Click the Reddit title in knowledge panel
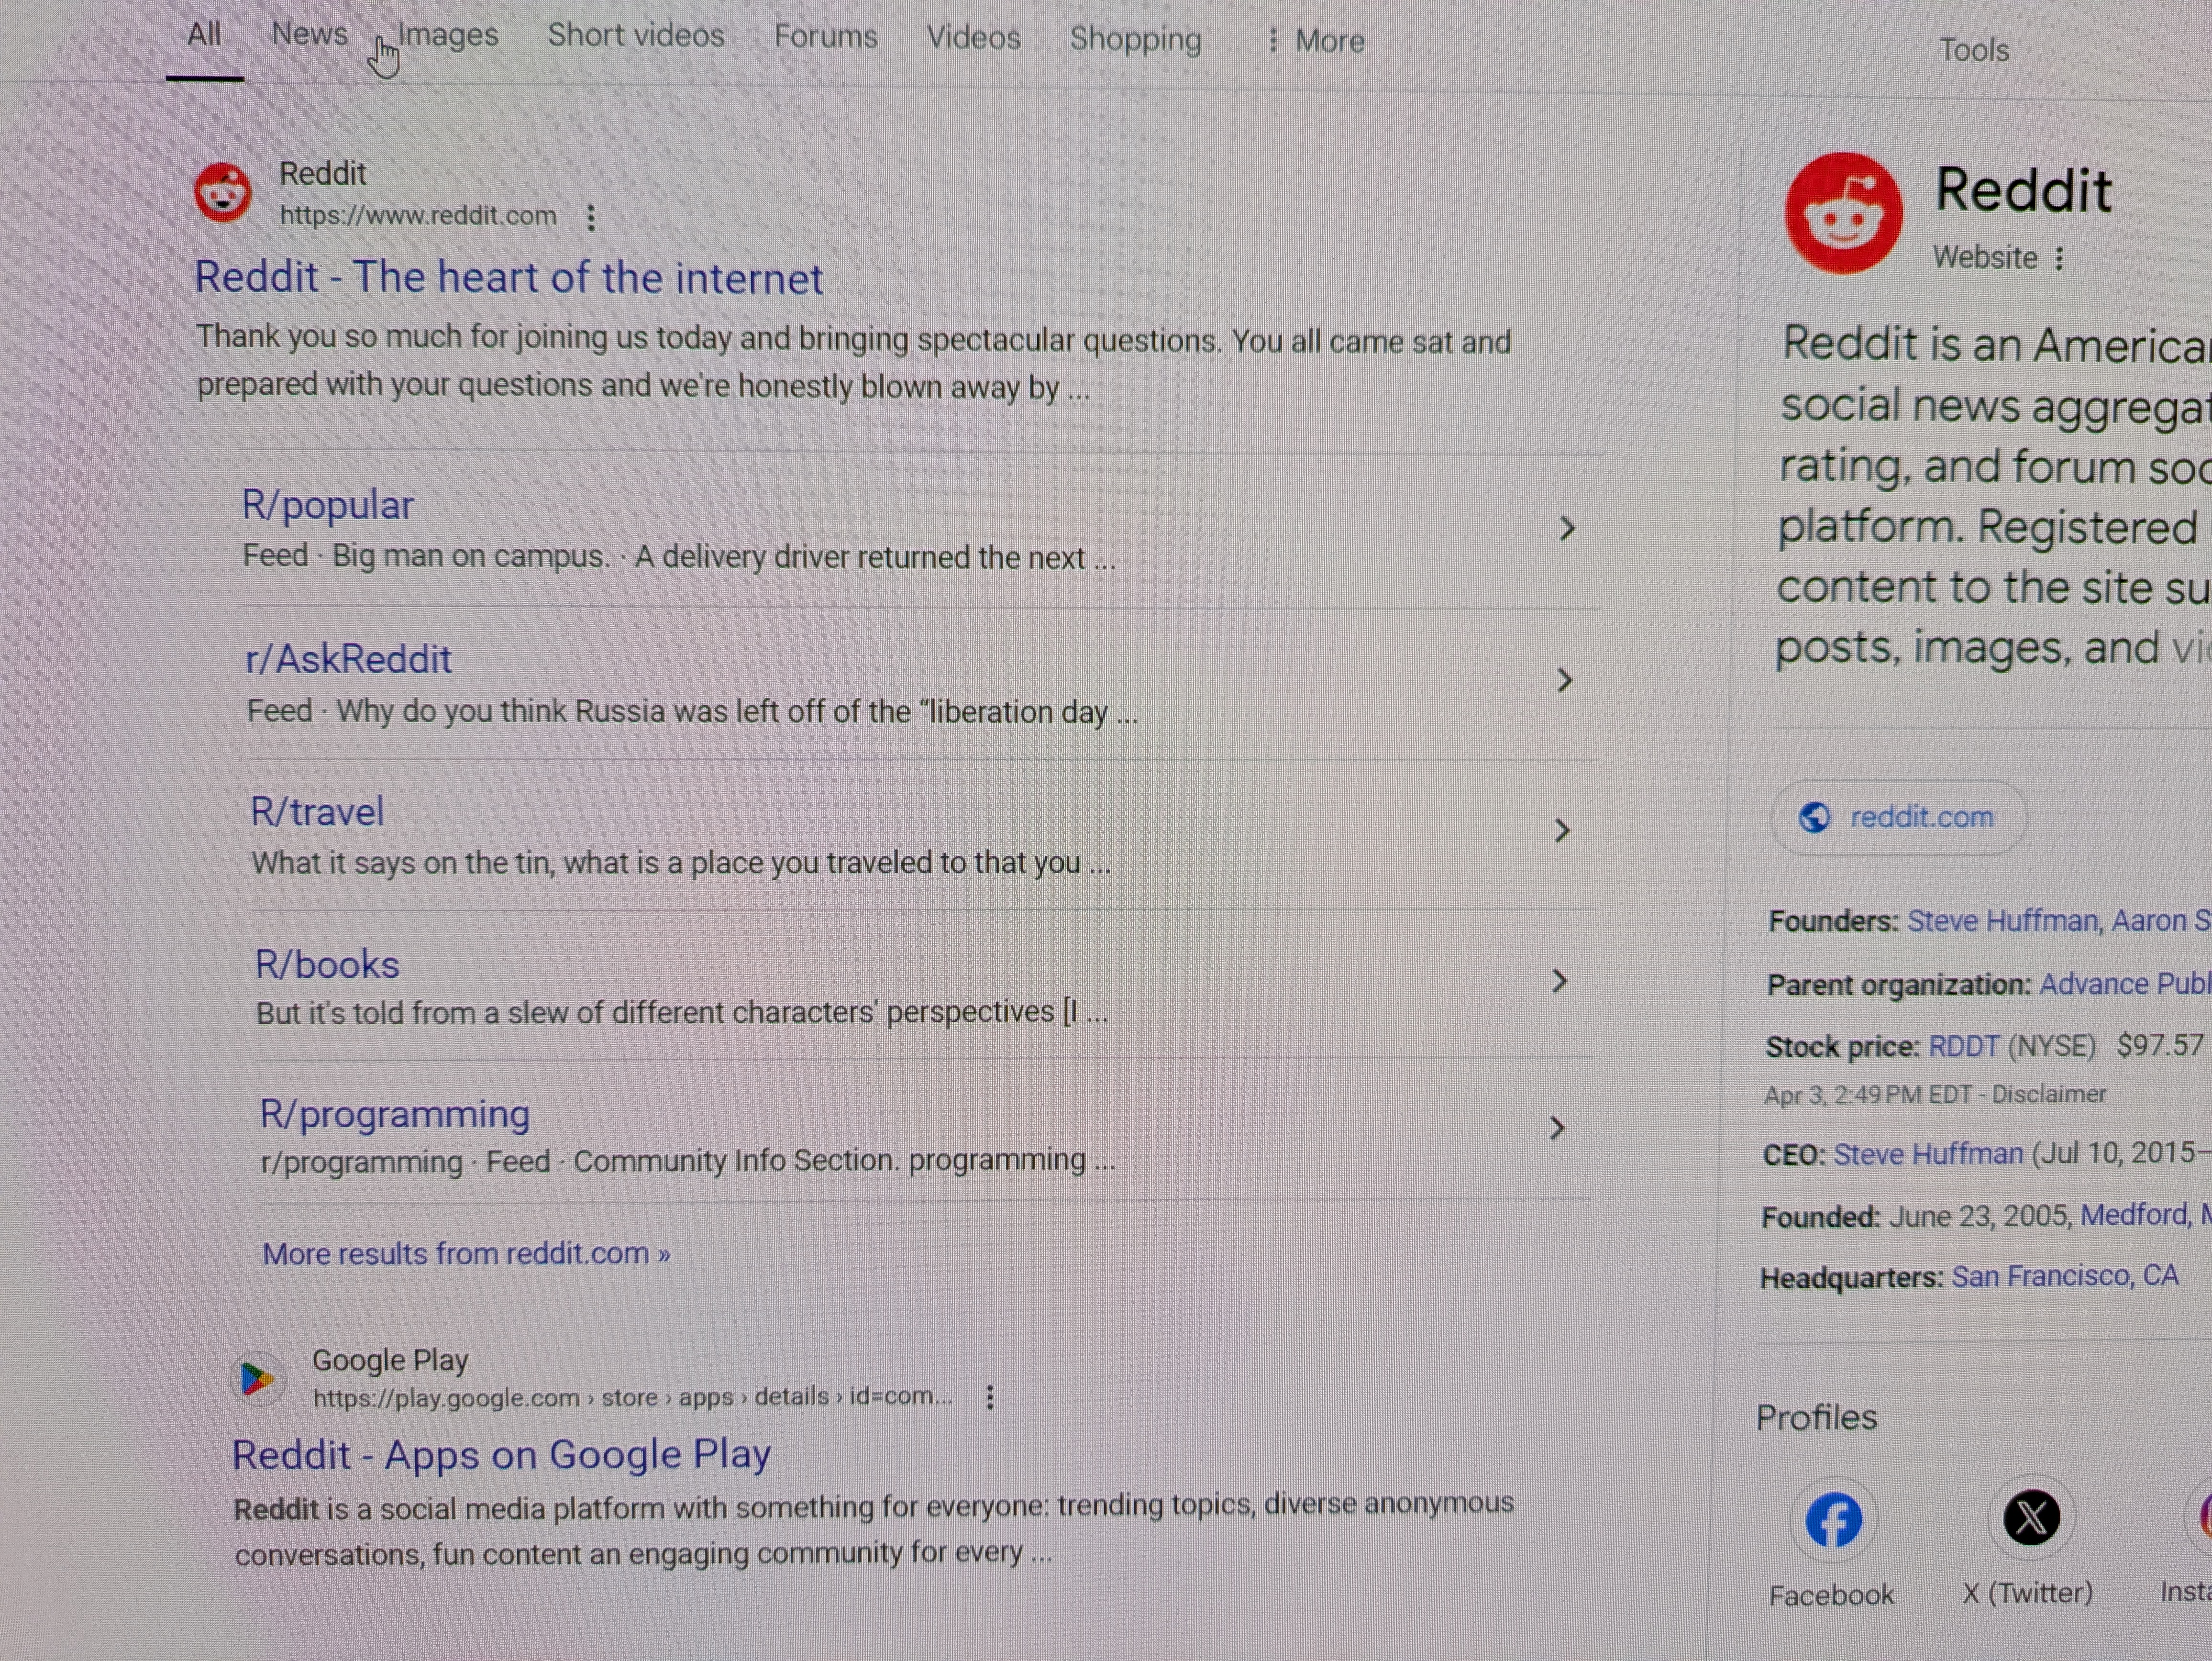Screen dimensions: 2212x1661 tap(2024, 190)
